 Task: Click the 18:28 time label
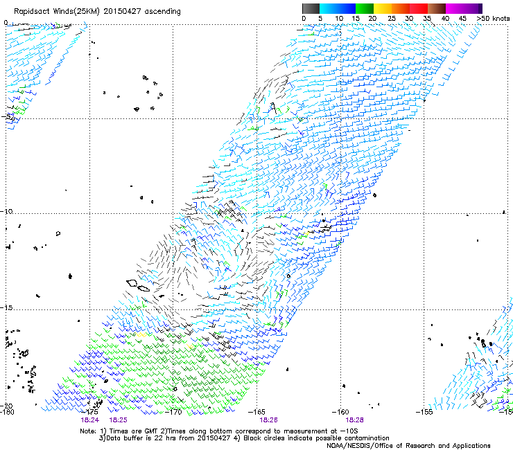tap(355, 420)
